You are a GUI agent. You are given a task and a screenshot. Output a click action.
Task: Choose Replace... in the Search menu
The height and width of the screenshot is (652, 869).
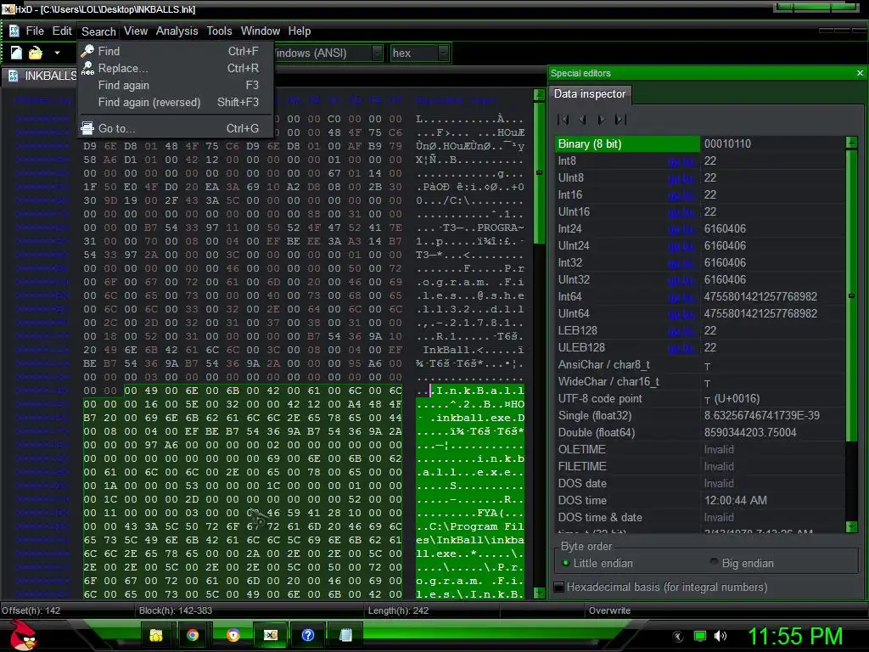click(x=177, y=68)
